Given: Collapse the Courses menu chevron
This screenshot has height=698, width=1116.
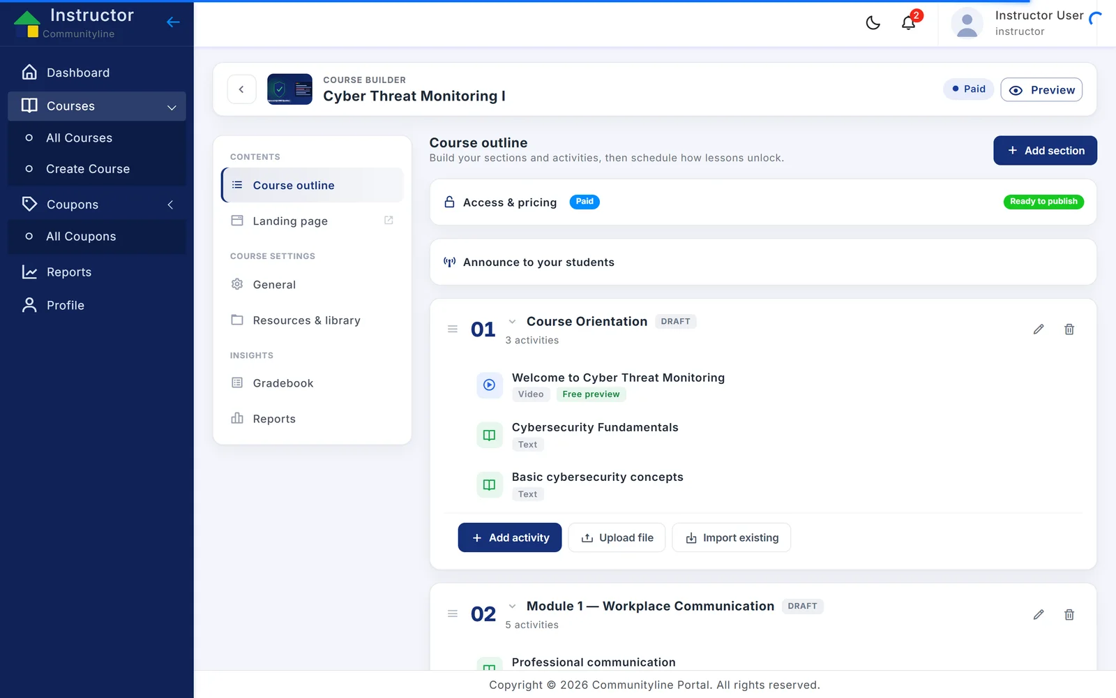Looking at the screenshot, I should click(172, 107).
